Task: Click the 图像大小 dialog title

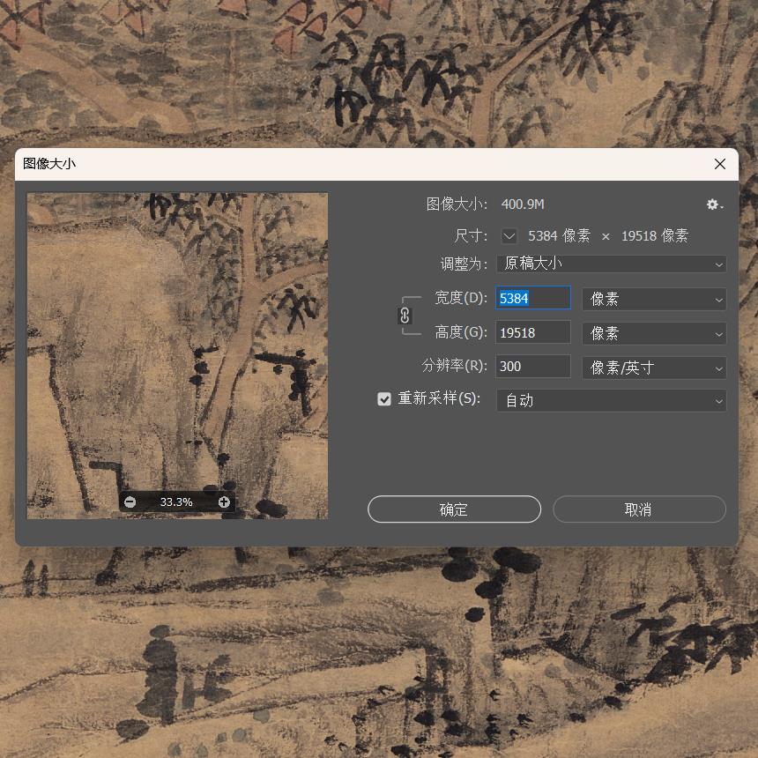Action: (x=49, y=164)
